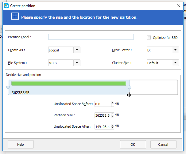Screen dimensions: 186x154
Task: Increase Partition Size with the up arrow
Action: [x=113, y=114]
